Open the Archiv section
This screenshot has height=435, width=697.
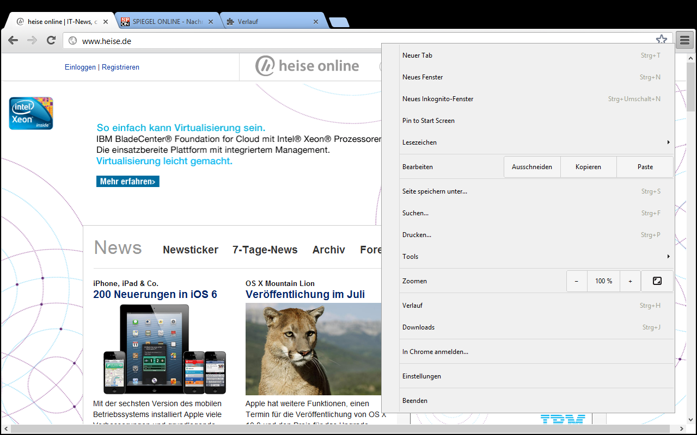pos(329,250)
